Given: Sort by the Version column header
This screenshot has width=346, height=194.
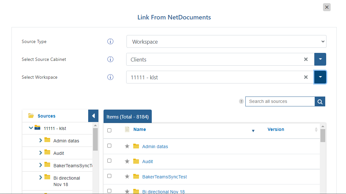Looking at the screenshot, I should pyautogui.click(x=276, y=129).
